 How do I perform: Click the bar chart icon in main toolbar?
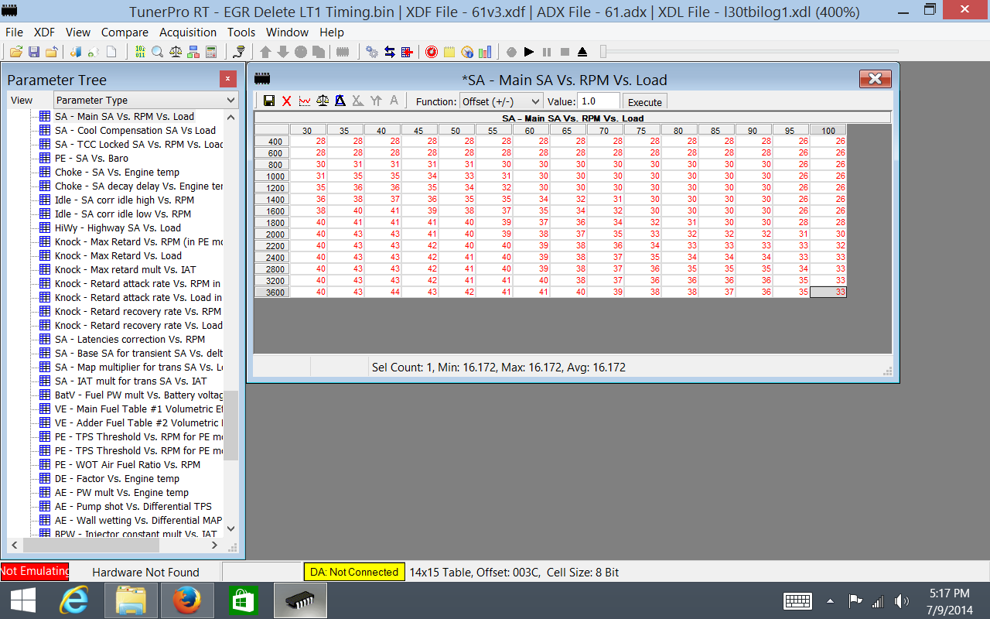pyautogui.click(x=485, y=52)
